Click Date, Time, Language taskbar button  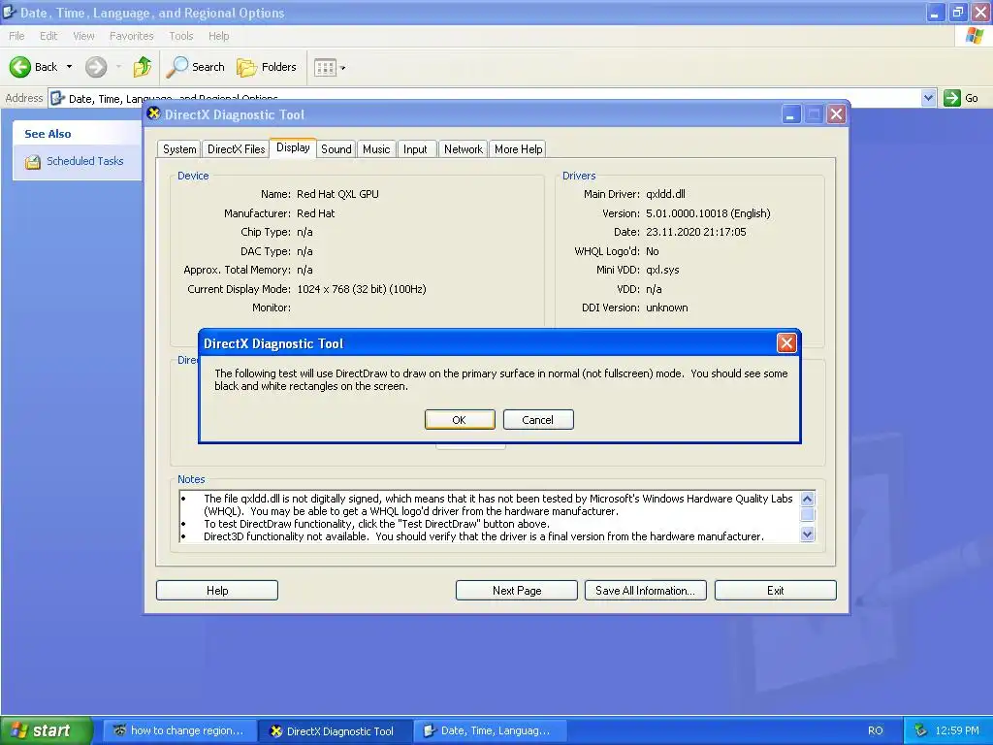(x=491, y=731)
